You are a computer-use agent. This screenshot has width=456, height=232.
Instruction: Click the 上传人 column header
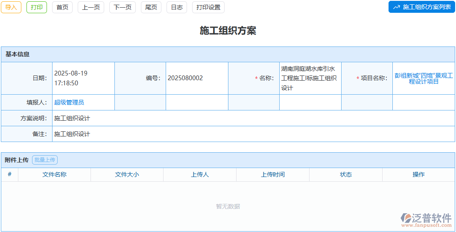[200, 174]
